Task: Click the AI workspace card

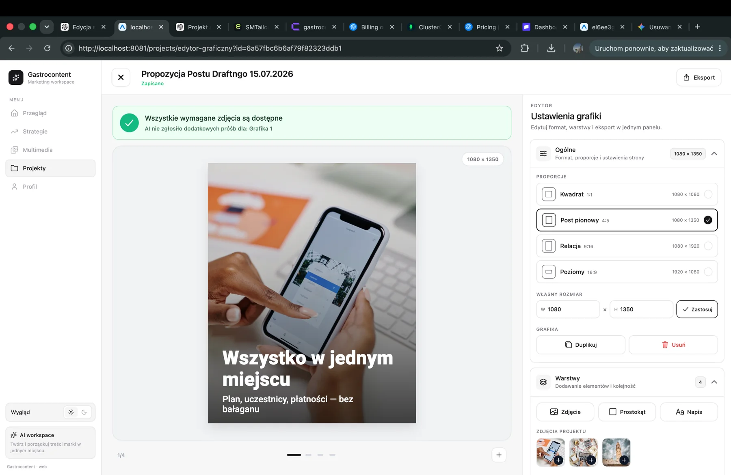Action: (x=50, y=443)
